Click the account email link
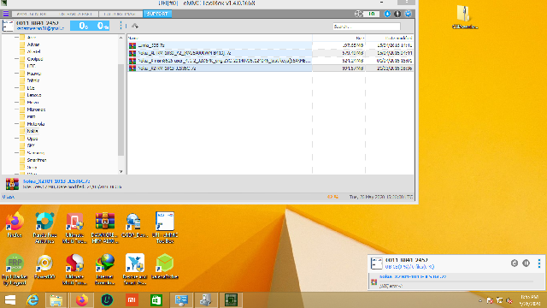 point(40,28)
